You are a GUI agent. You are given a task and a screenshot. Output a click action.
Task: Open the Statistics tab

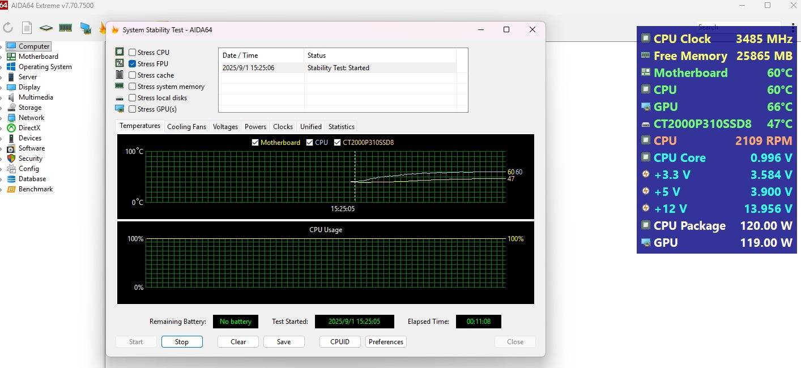click(x=341, y=127)
